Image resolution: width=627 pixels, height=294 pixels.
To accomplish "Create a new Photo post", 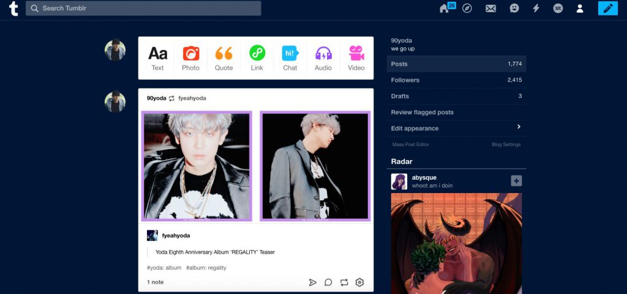I will (191, 58).
